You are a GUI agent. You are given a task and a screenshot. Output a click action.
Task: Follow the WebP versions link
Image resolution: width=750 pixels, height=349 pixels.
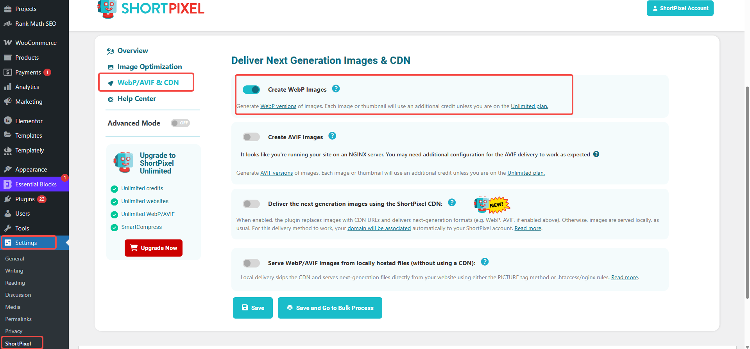(x=278, y=106)
